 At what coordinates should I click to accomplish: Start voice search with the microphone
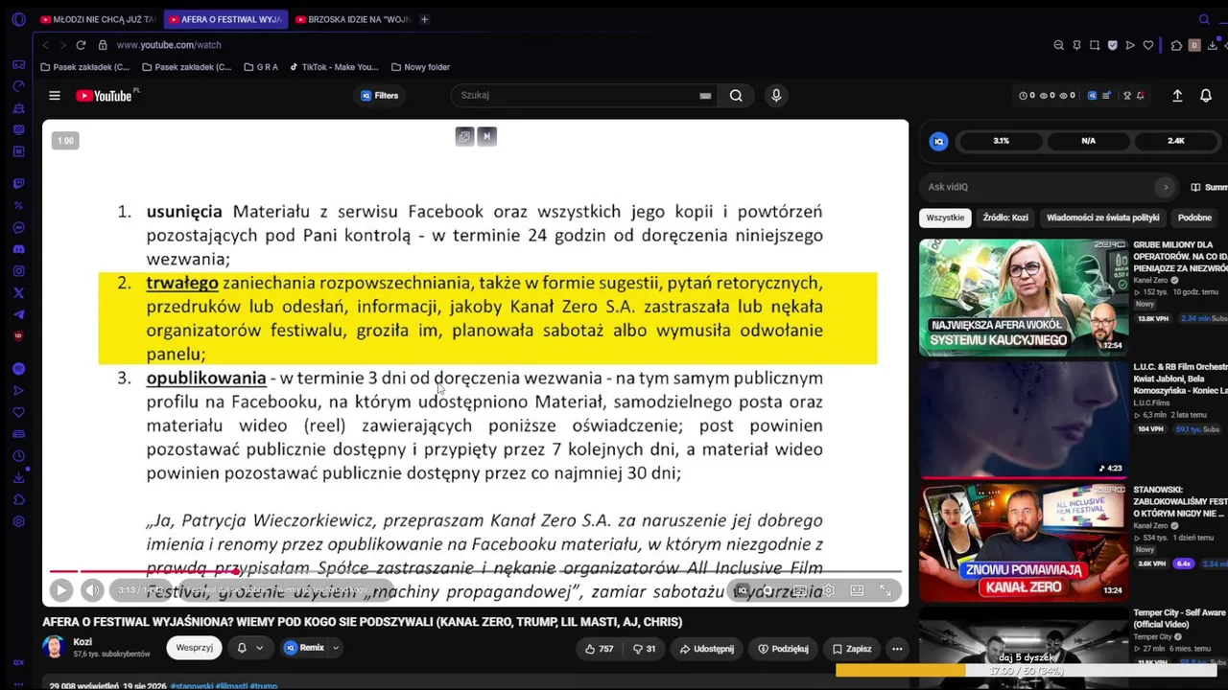click(x=776, y=96)
